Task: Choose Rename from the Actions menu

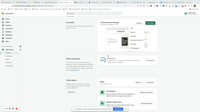Action: (132, 32)
